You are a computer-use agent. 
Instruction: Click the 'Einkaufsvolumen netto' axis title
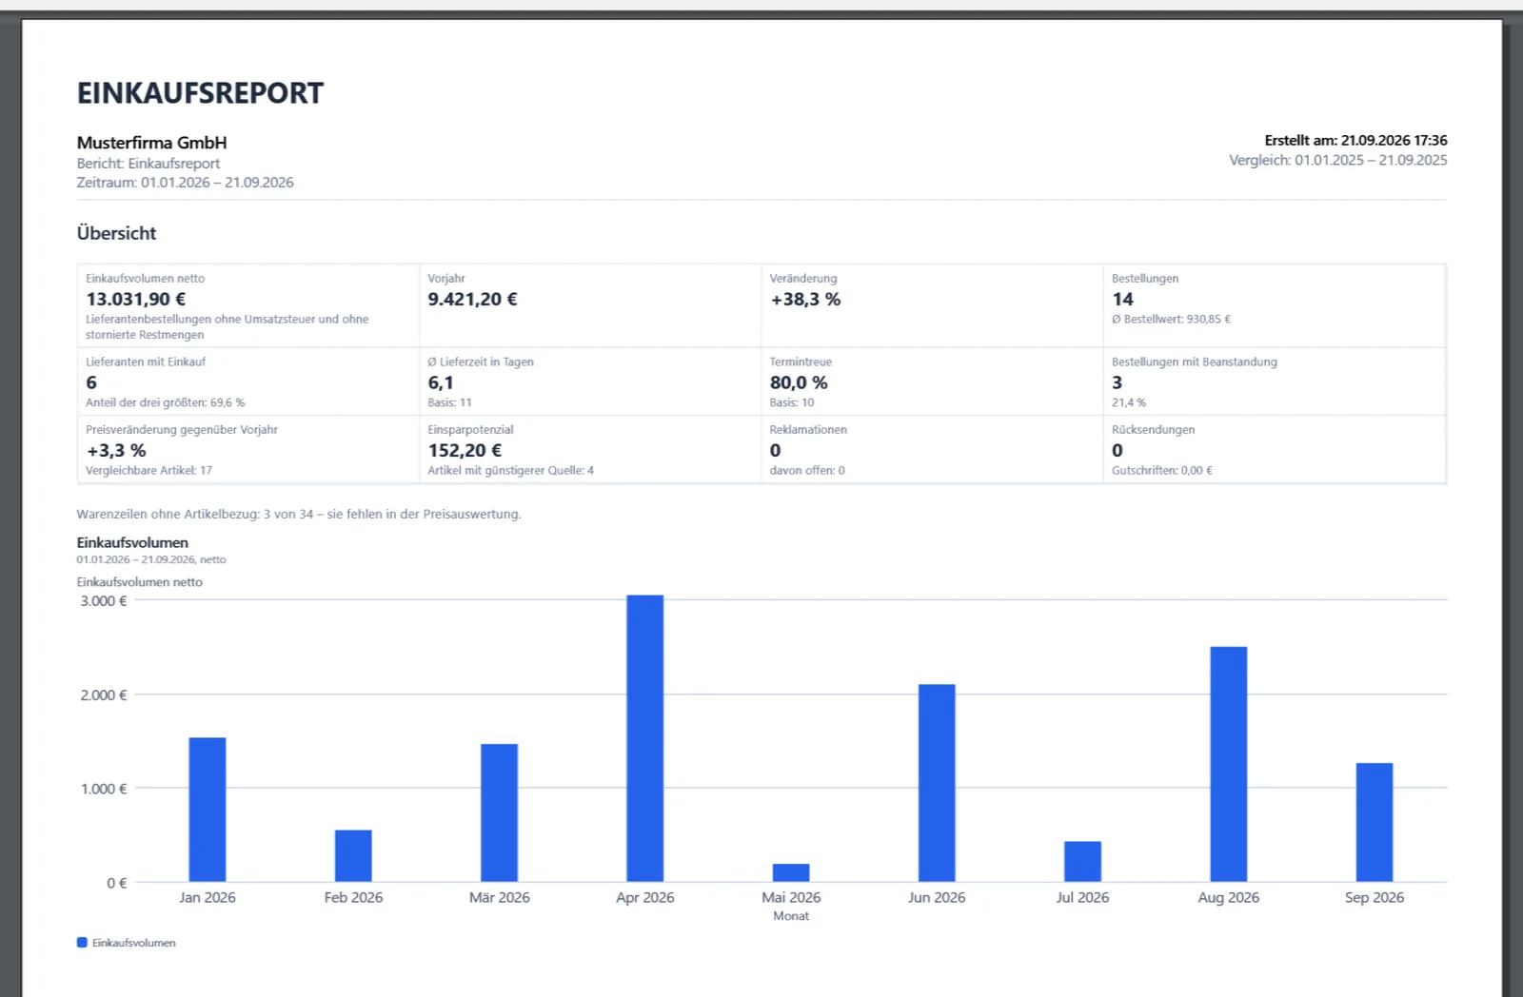(x=140, y=581)
